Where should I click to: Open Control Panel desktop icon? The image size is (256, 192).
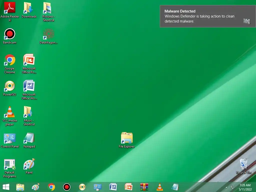pos(10,140)
